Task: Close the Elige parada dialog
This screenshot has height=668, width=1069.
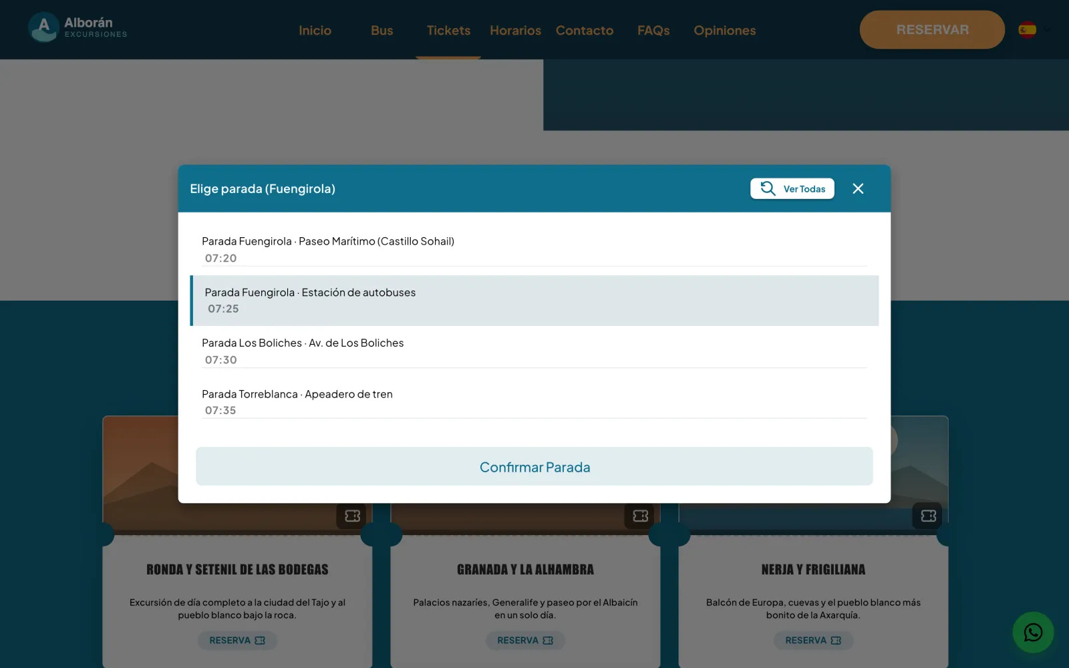Action: [858, 189]
